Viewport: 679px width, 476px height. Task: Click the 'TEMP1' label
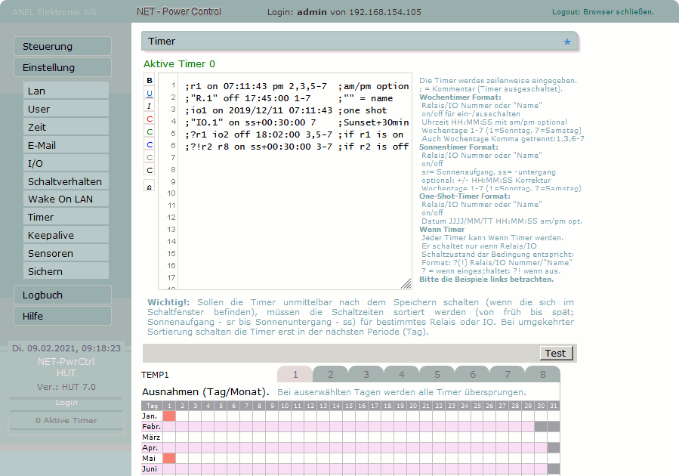(155, 375)
